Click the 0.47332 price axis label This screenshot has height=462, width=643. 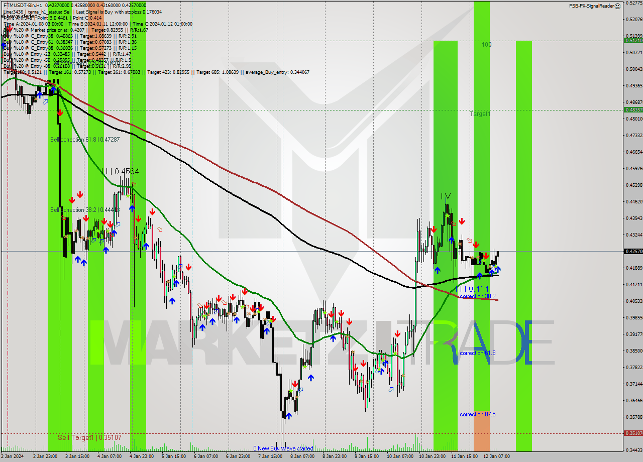pos(634,135)
